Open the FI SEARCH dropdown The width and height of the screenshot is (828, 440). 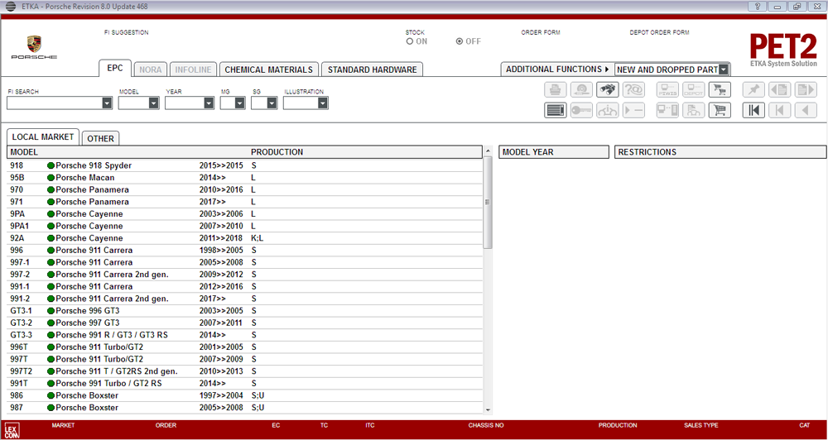click(x=107, y=103)
